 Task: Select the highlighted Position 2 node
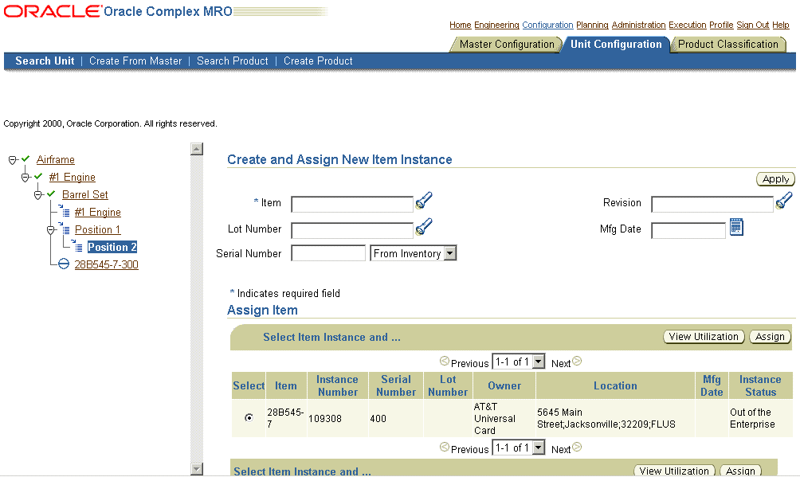tap(112, 247)
